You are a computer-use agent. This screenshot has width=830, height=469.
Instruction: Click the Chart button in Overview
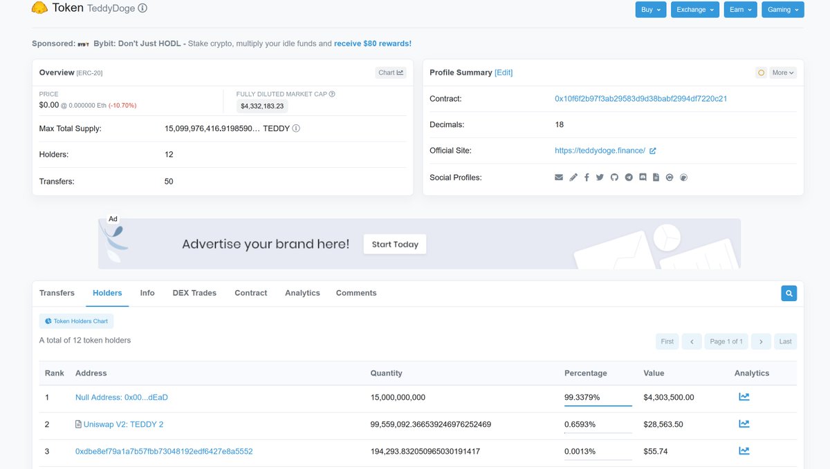pyautogui.click(x=391, y=73)
